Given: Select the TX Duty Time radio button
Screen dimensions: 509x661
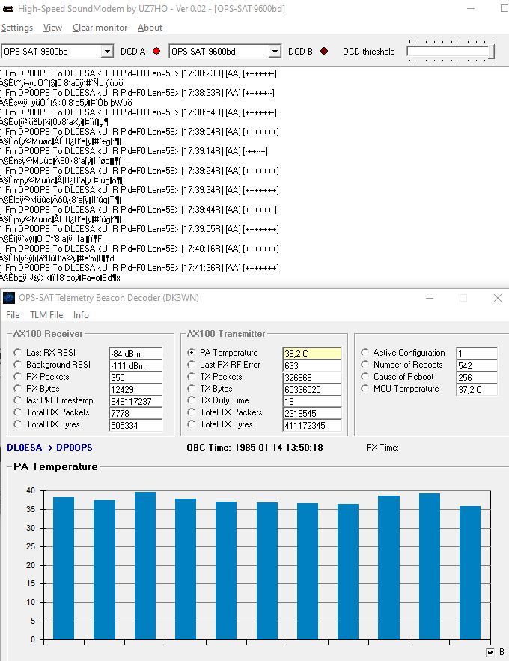Looking at the screenshot, I should [x=192, y=400].
